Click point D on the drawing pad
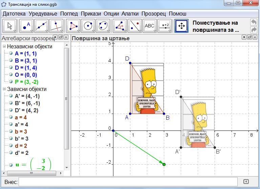Screen dimensions: 260x189 130,63
